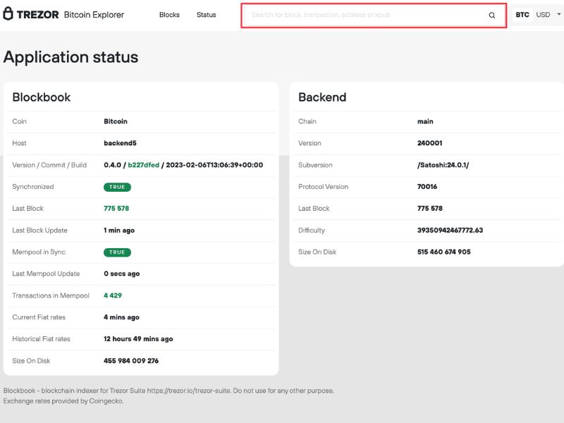
Task: Select the difficulty value 39350942467772.63
Action: click(450, 231)
